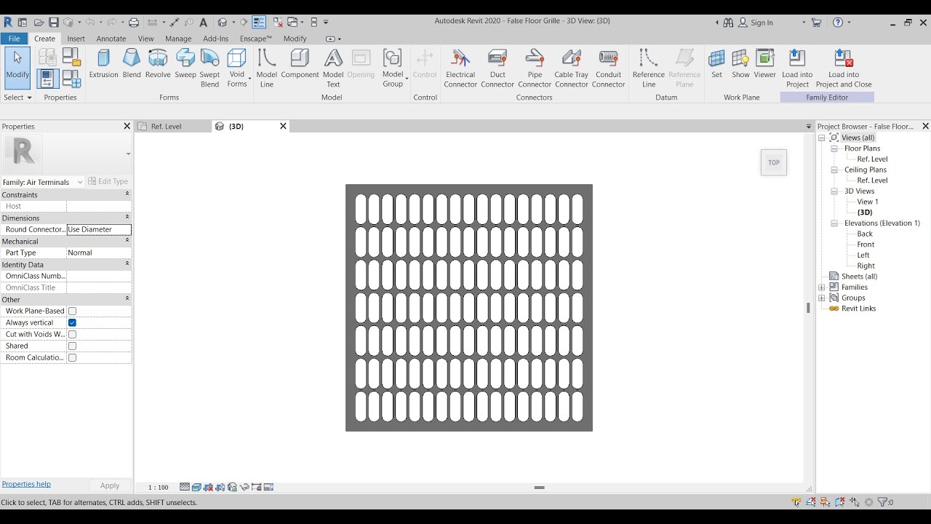Collapse the Floor Plans tree node
This screenshot has height=524, width=931.
point(834,148)
